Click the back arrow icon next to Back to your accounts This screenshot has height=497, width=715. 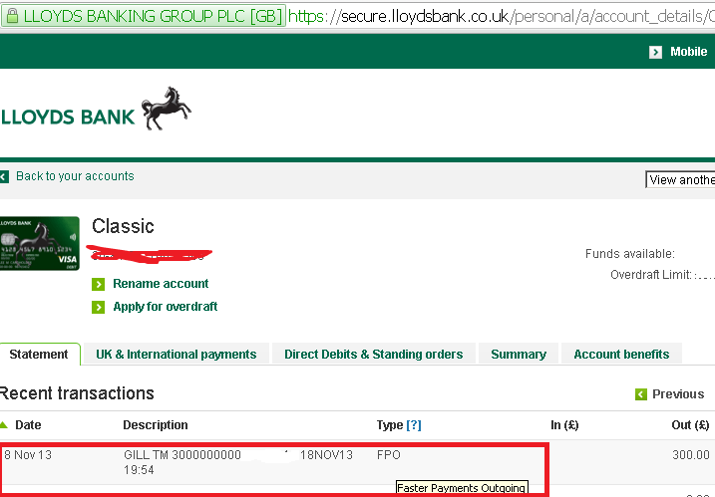[5, 176]
